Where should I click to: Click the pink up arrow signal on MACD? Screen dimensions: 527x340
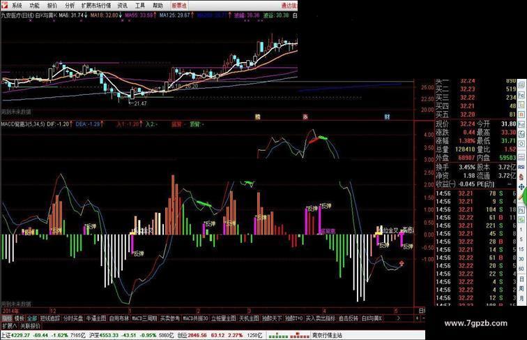(x=402, y=263)
